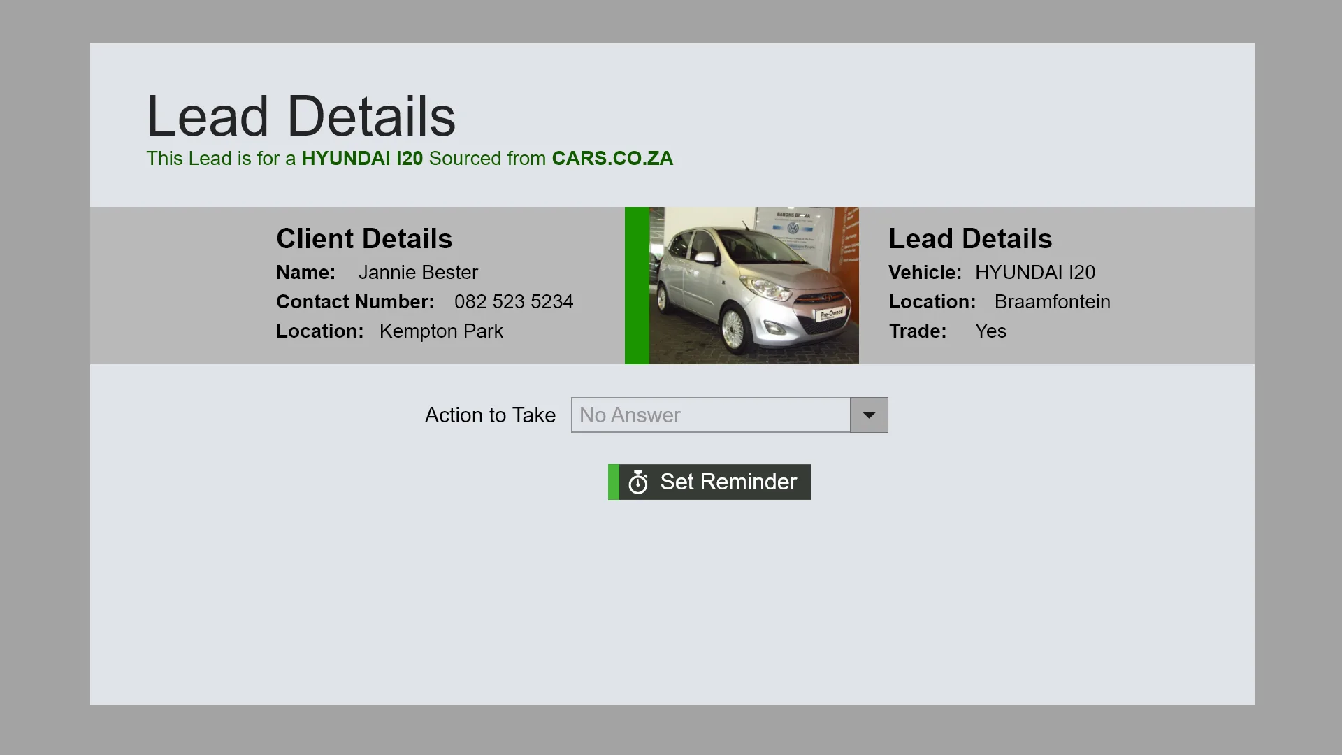Click the client name Jannie Bester
This screenshot has height=755, width=1342.
click(418, 273)
